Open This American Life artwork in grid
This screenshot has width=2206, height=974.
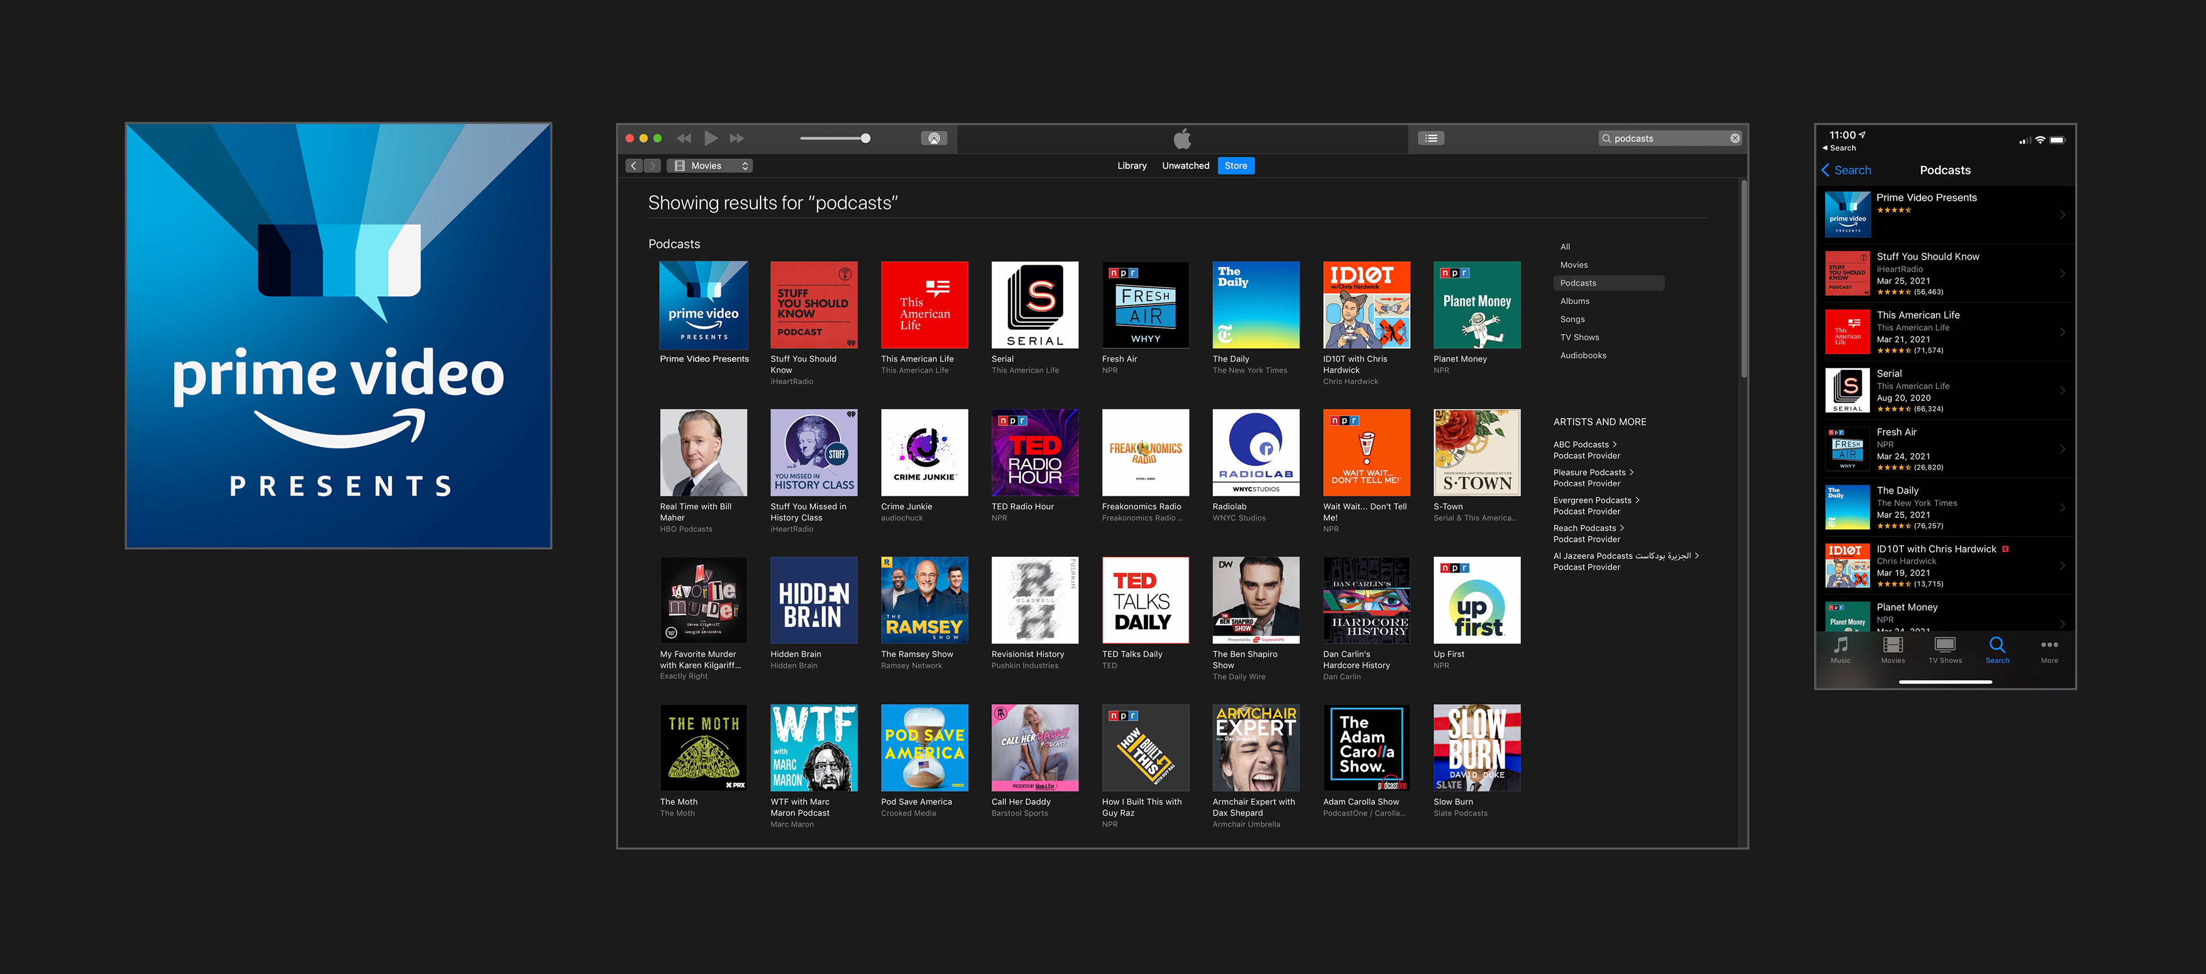click(925, 305)
